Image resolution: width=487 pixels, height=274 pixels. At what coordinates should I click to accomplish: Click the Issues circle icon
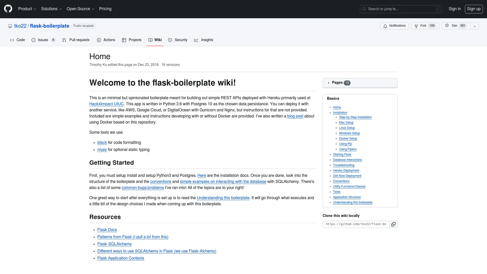[33, 40]
